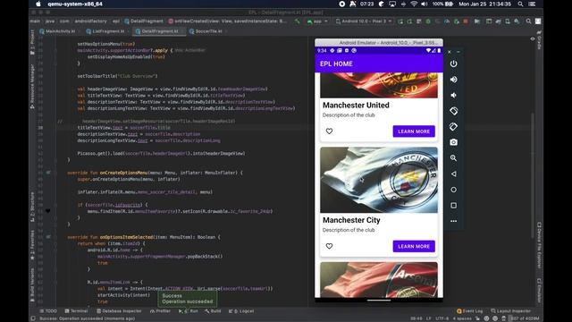572x322 pixels.
Task: Click the Debug app bug icon in toolbar
Action: point(428,21)
